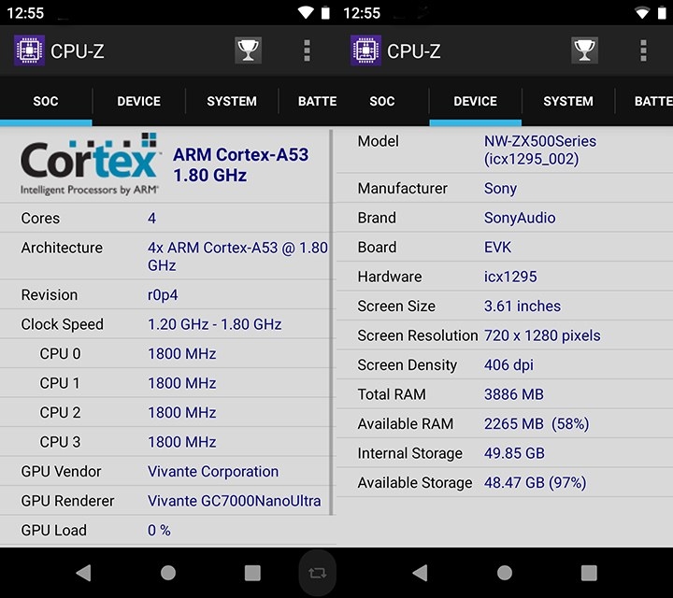Switch to DEVICE tab on left screen

(x=138, y=101)
